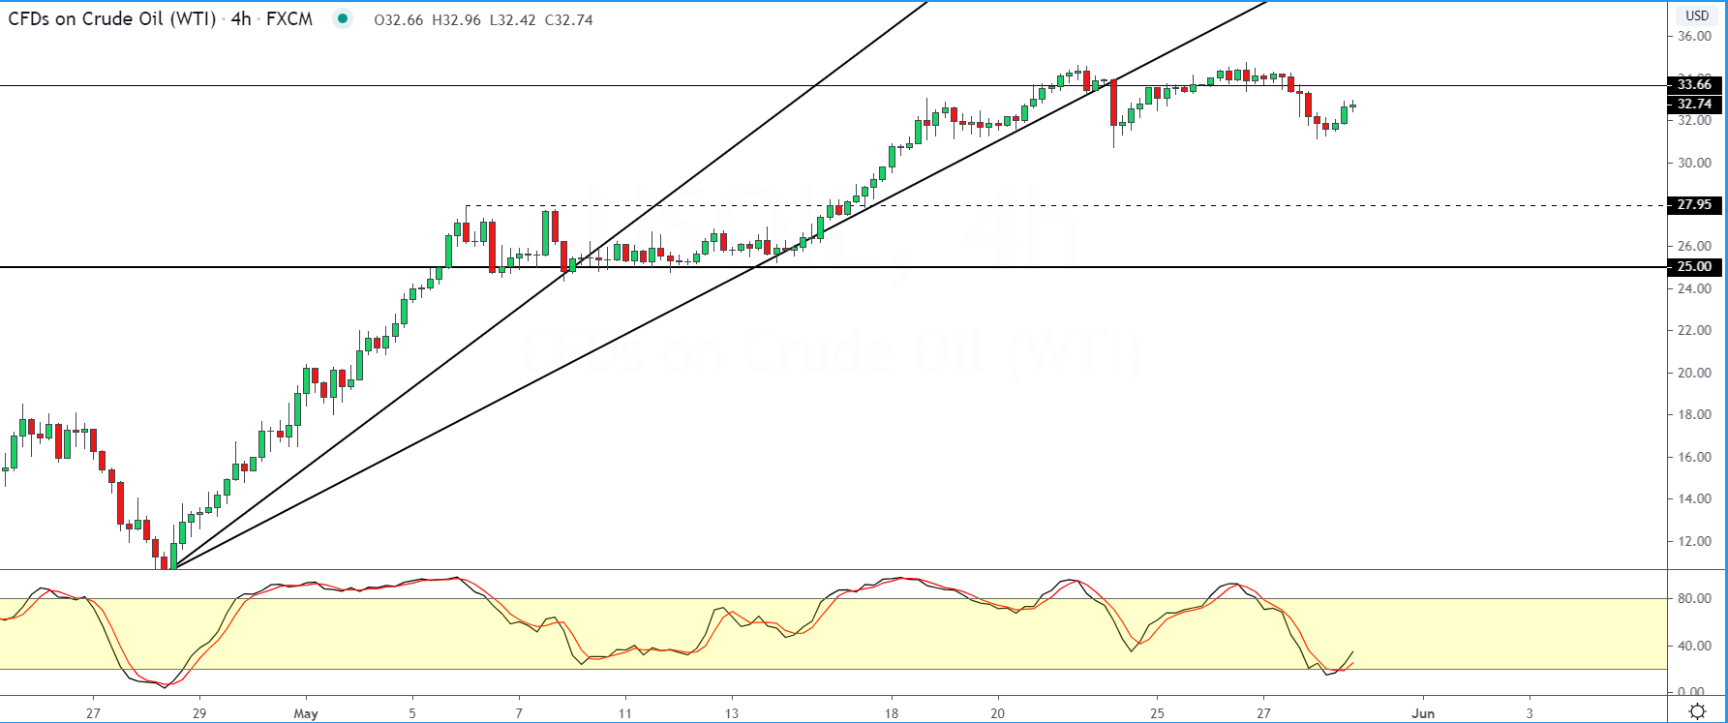Select the 27.95 dashed line price label

(1694, 205)
